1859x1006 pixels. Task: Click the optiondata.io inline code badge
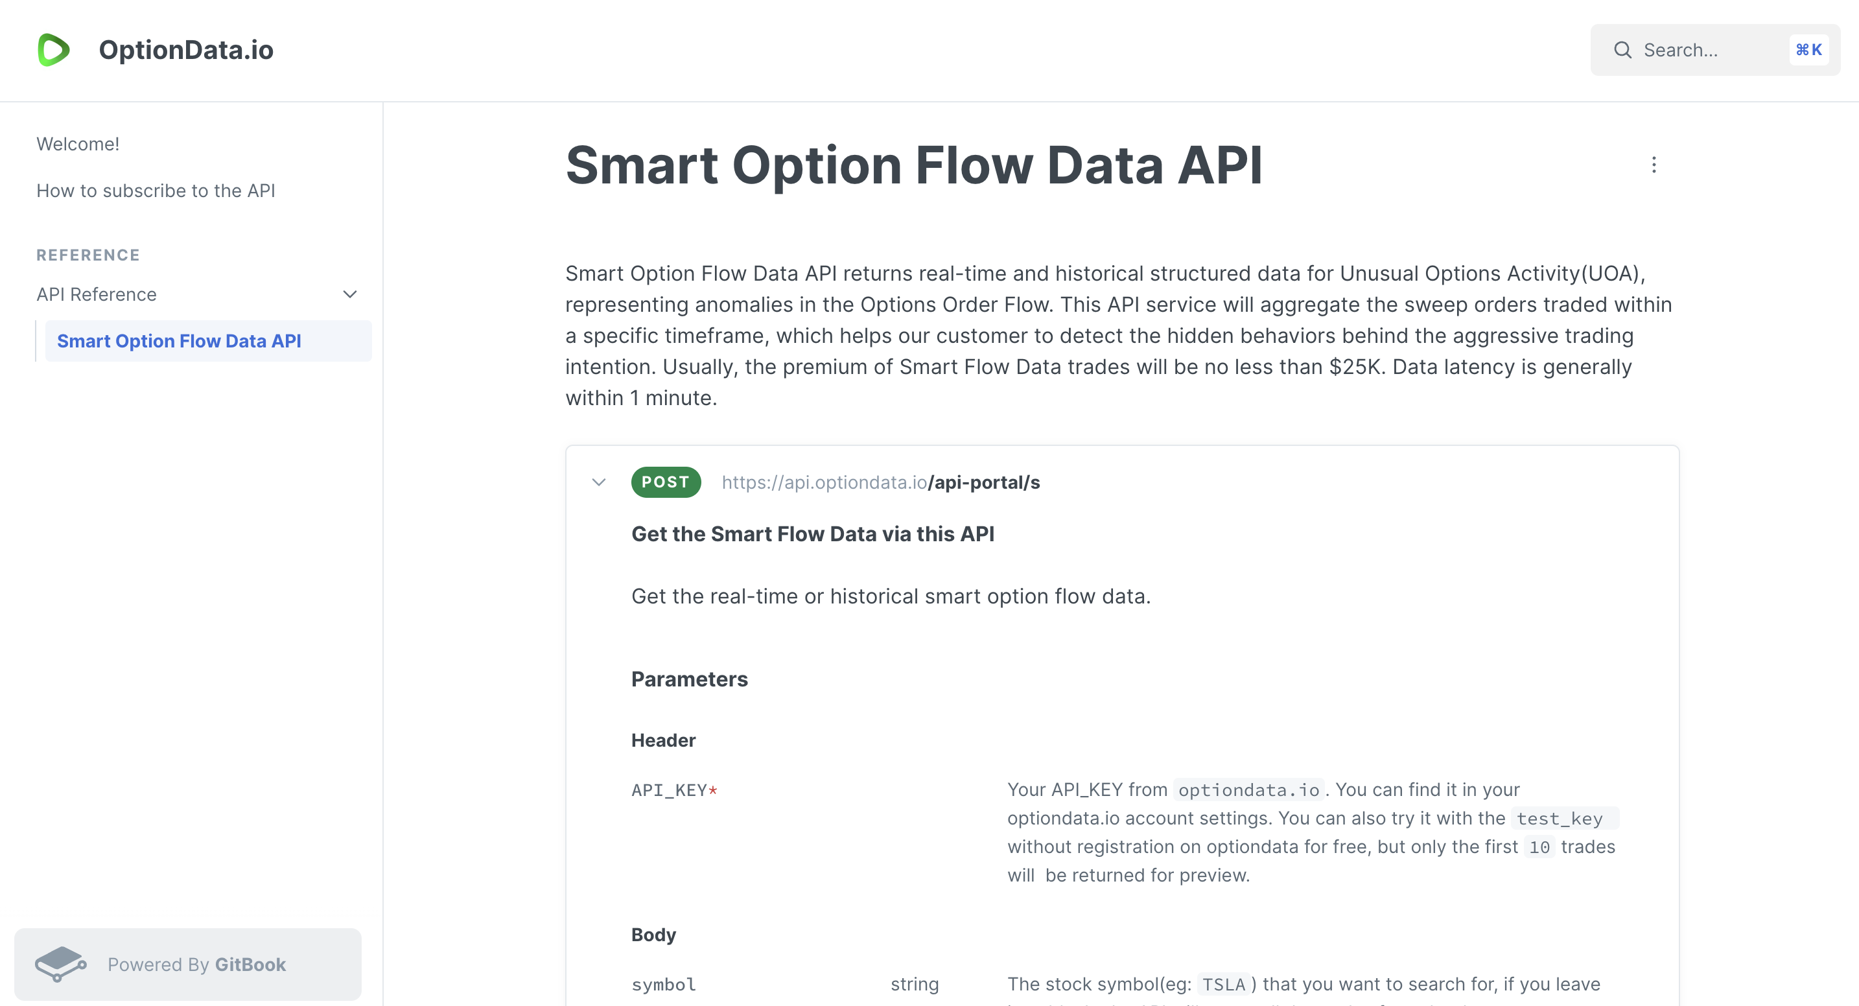point(1249,789)
